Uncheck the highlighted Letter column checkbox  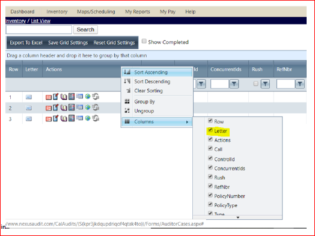pos(210,130)
